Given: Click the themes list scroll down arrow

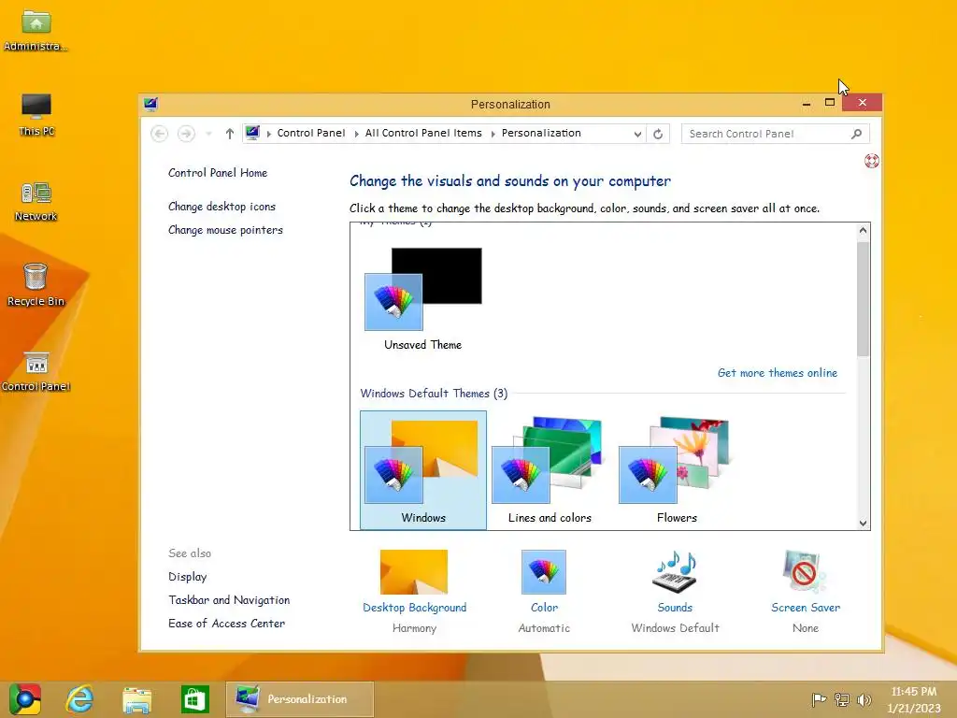Looking at the screenshot, I should click(x=863, y=523).
